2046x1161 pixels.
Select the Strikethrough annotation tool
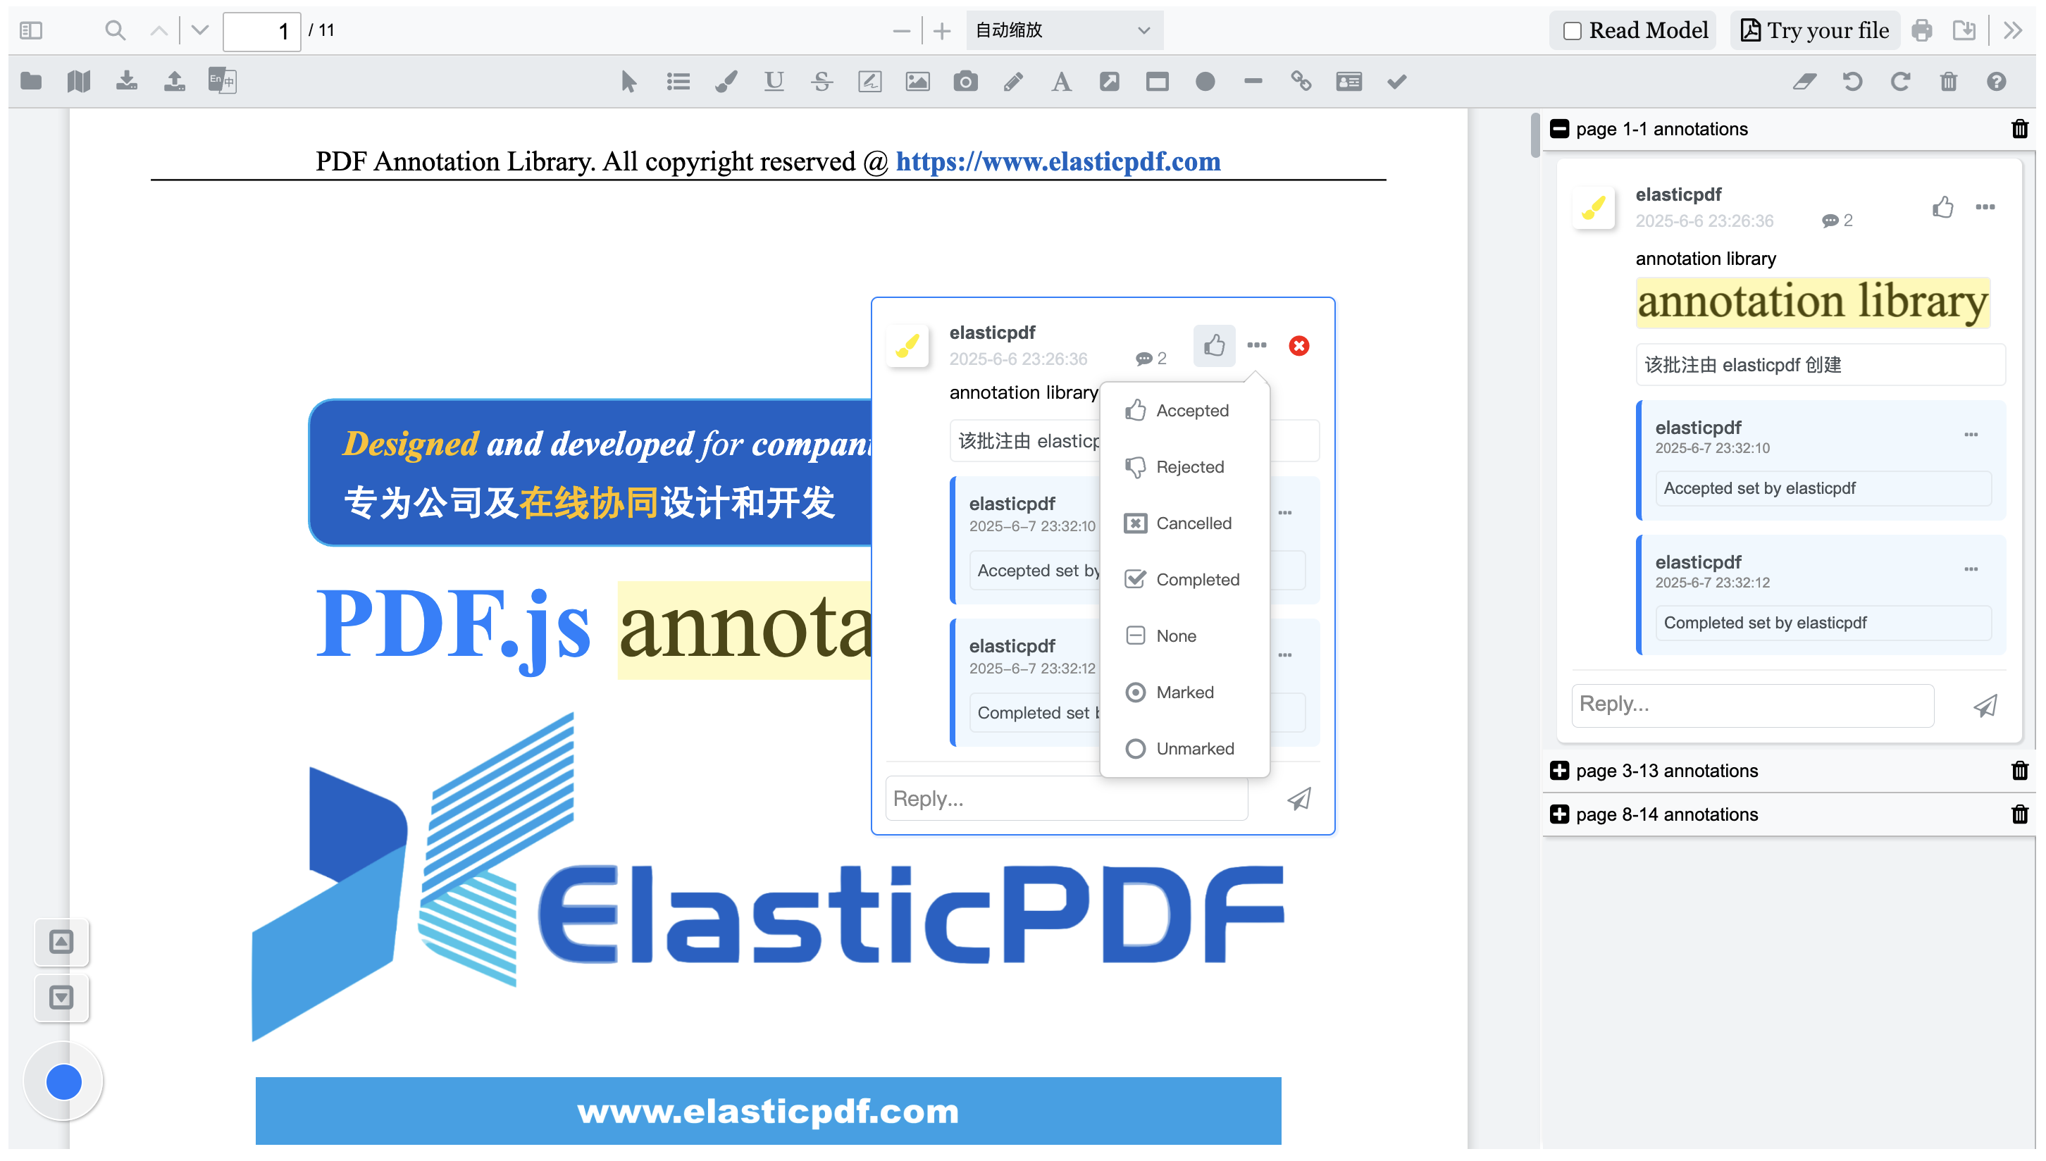point(821,80)
